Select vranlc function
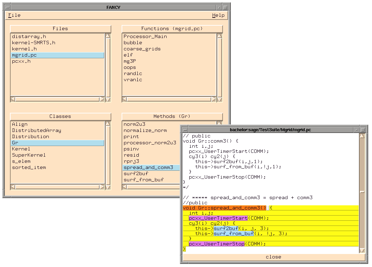 (169, 80)
